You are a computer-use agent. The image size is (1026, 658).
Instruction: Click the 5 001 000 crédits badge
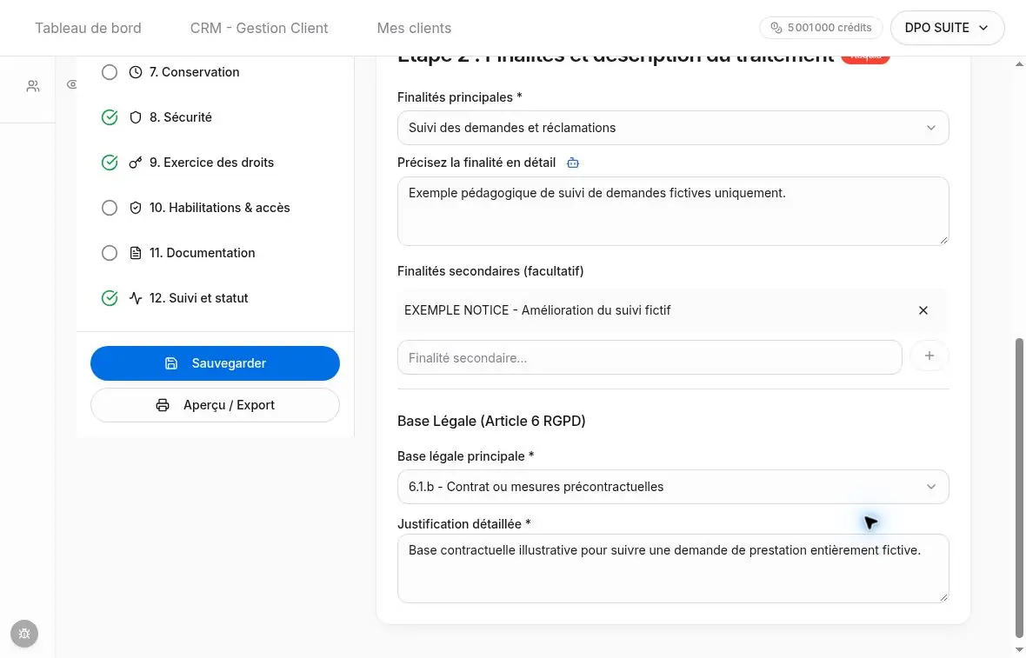821,28
